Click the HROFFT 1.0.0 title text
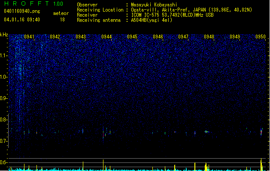 coord(33,3)
